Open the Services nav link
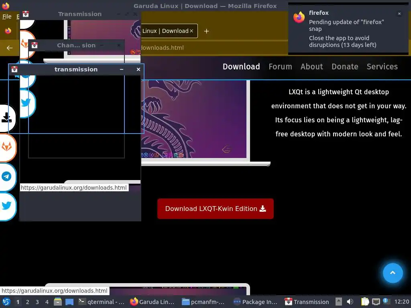The height and width of the screenshot is (308, 411). [382, 67]
